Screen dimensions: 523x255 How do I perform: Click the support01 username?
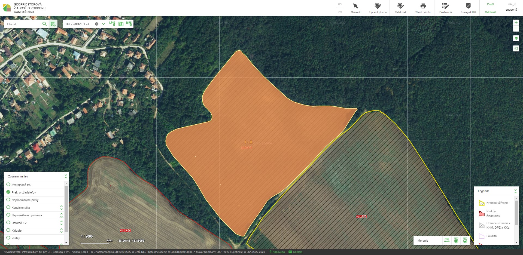click(512, 10)
